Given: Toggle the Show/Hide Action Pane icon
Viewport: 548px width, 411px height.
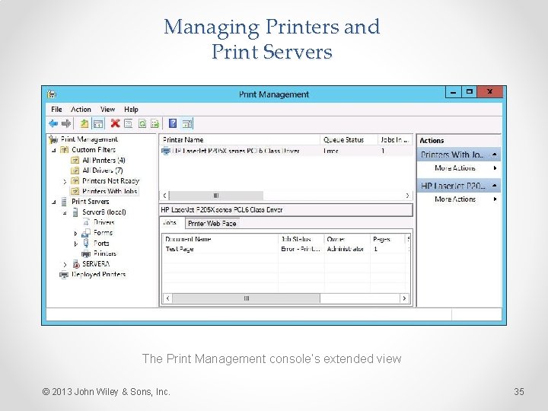Looking at the screenshot, I should (x=187, y=123).
